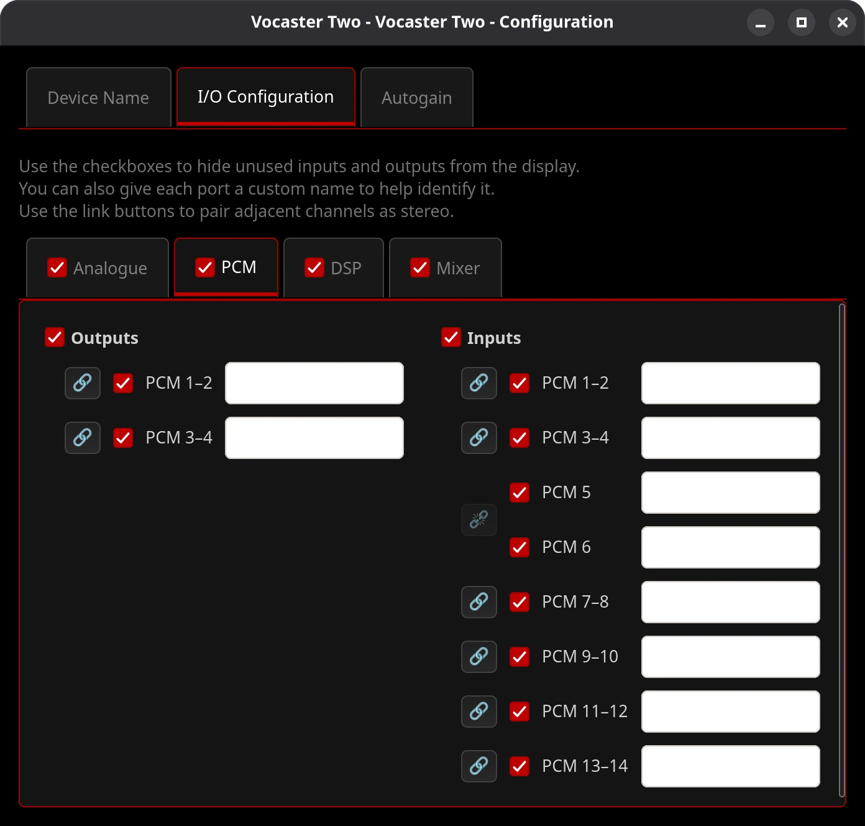This screenshot has width=865, height=826.
Task: Uncheck Inputs PCM 7–8 checkbox
Action: [519, 602]
